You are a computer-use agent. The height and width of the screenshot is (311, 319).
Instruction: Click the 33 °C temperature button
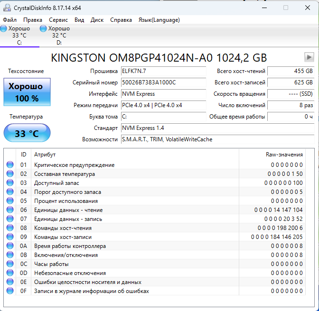click(x=27, y=133)
